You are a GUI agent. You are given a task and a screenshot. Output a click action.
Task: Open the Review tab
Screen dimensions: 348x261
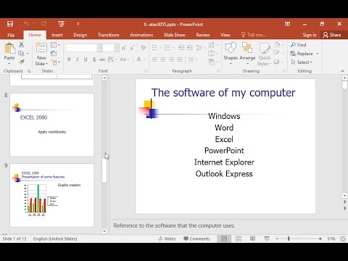[203, 35]
